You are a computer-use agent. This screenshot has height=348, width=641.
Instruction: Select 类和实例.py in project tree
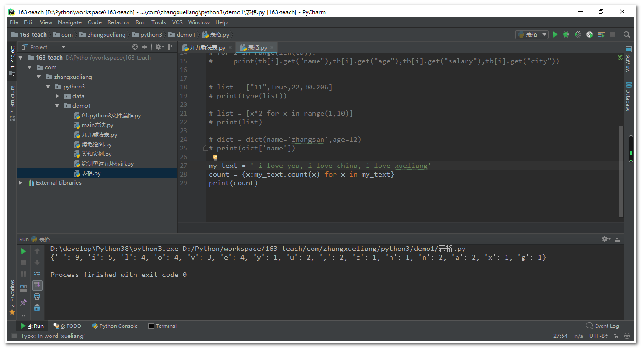pyautogui.click(x=96, y=154)
